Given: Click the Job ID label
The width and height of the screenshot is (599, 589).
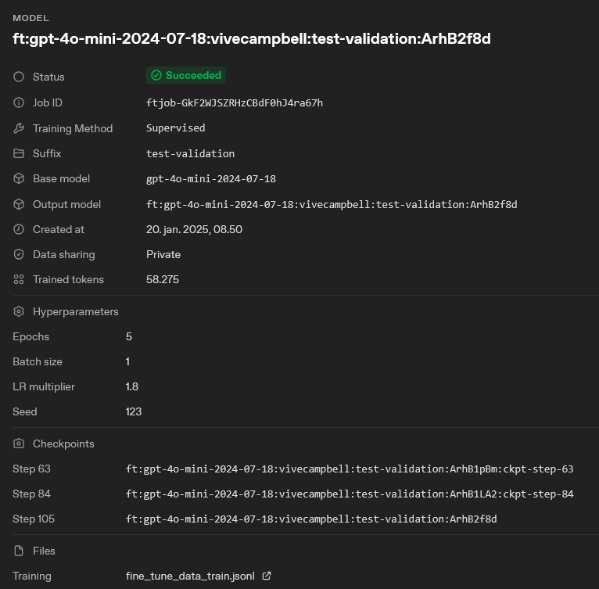Looking at the screenshot, I should tap(48, 102).
